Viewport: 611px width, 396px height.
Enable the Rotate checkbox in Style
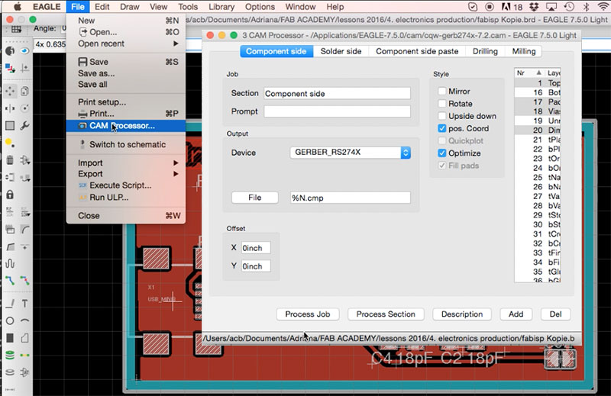(x=442, y=104)
